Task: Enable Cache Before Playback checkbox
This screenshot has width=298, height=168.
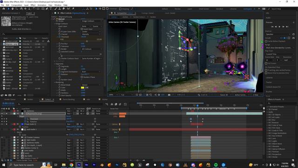Action: (266, 41)
